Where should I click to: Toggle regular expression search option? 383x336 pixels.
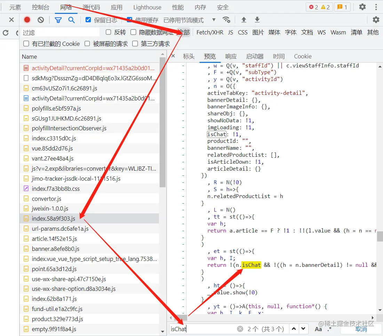tap(329, 329)
